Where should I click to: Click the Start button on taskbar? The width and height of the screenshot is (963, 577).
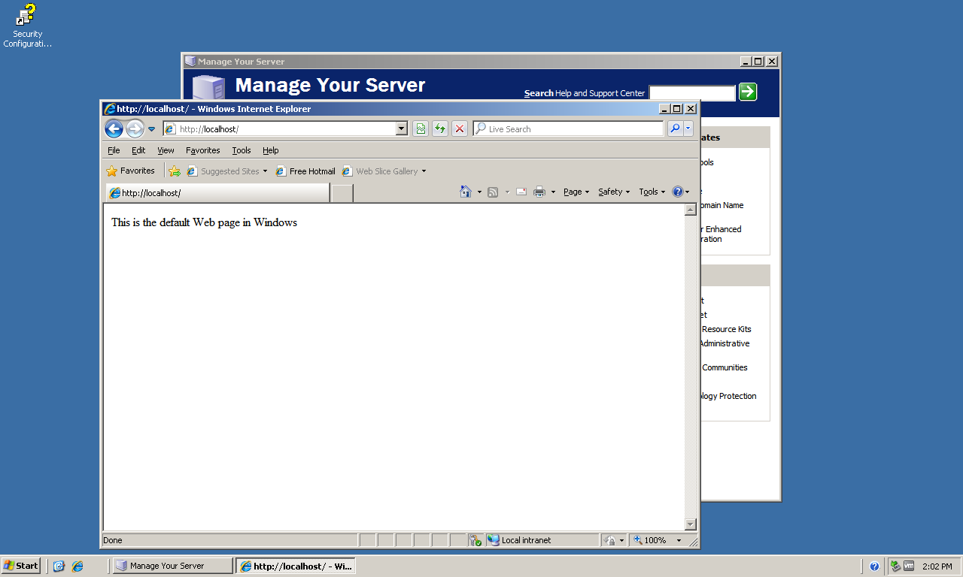coord(21,566)
